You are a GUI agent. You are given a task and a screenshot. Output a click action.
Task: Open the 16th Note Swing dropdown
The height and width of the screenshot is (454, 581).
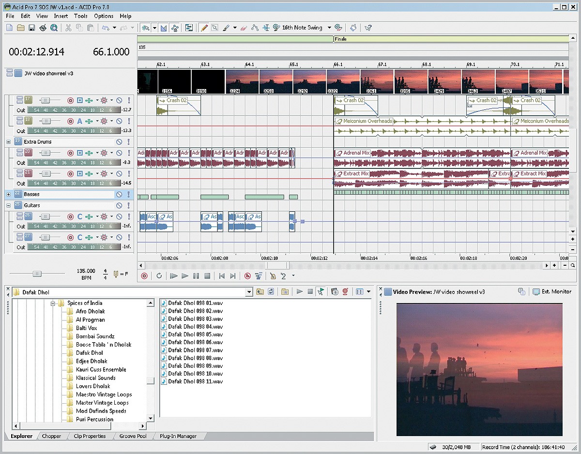point(329,28)
